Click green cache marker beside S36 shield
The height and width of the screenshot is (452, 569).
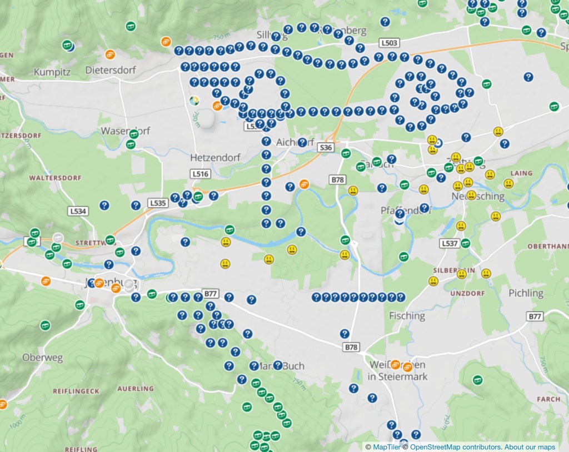[346, 153]
